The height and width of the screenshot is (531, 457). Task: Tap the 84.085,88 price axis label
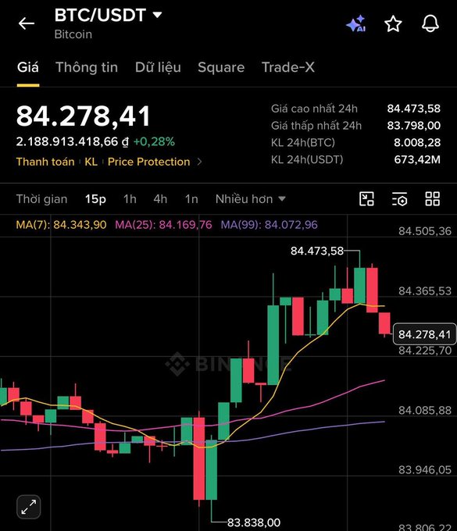425,411
